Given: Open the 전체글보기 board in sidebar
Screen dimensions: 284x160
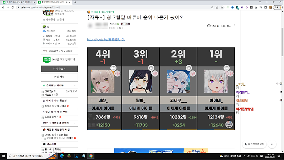Looking at the screenshot, I should pyautogui.click(x=50, y=91).
